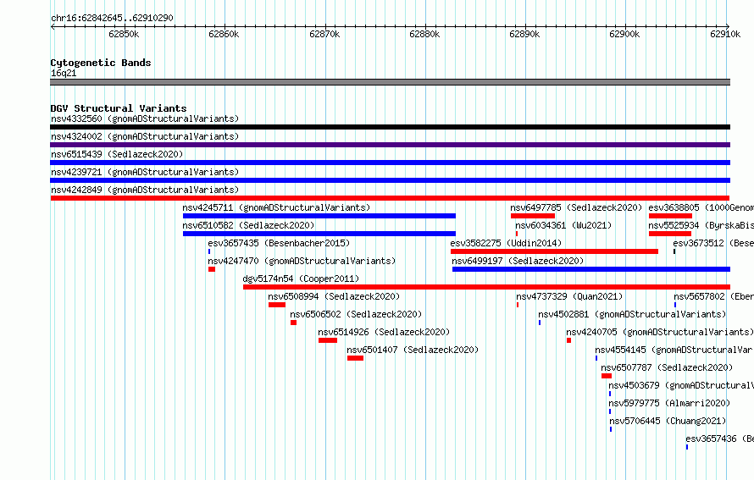Open nsv4240705 gnomAD variant label
The height and width of the screenshot is (480, 754).
(660, 332)
